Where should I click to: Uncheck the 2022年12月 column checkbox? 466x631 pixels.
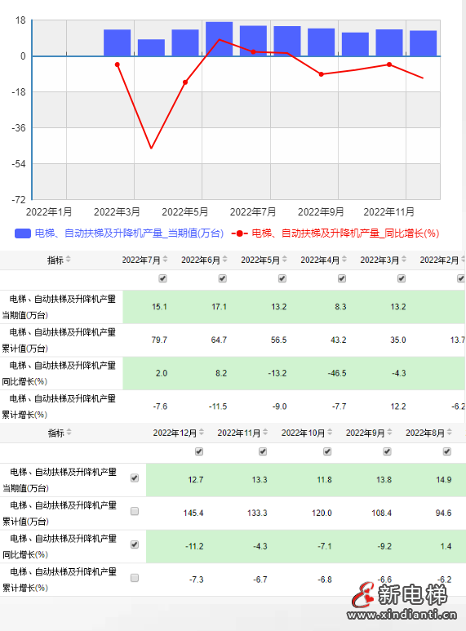[x=199, y=451]
